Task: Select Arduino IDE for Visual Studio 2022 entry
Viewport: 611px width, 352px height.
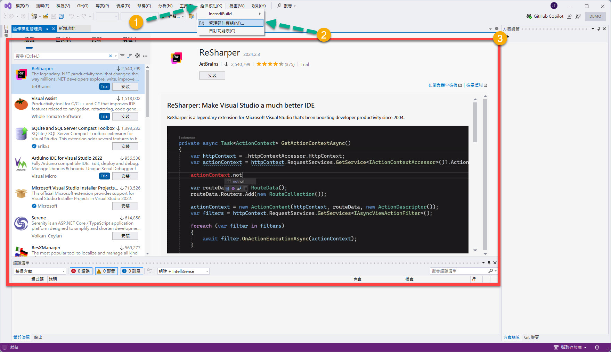Action: 78,168
